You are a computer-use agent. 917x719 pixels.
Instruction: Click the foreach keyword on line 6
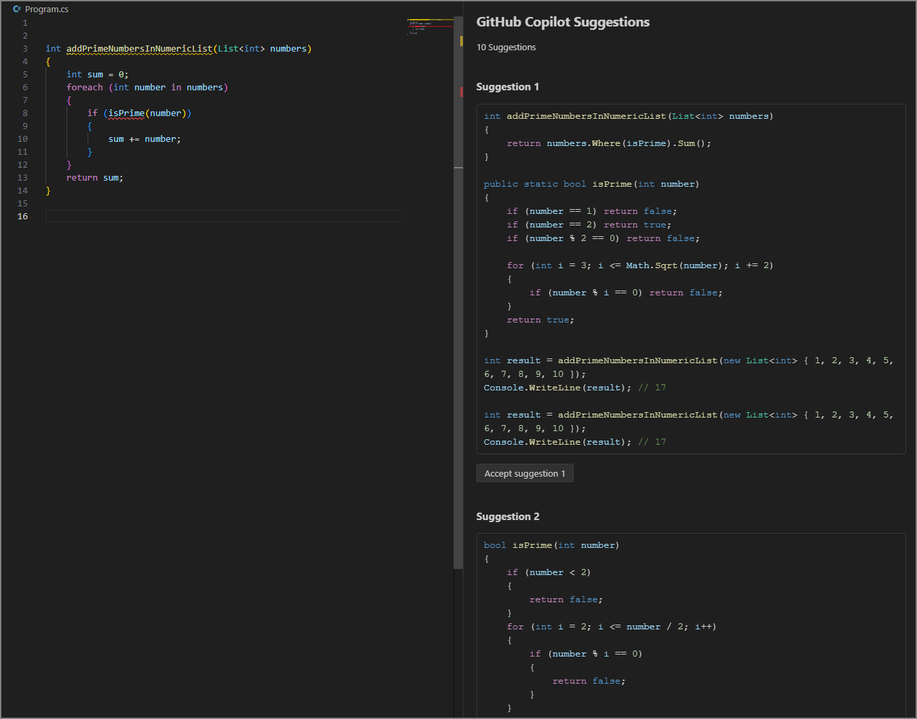click(84, 87)
